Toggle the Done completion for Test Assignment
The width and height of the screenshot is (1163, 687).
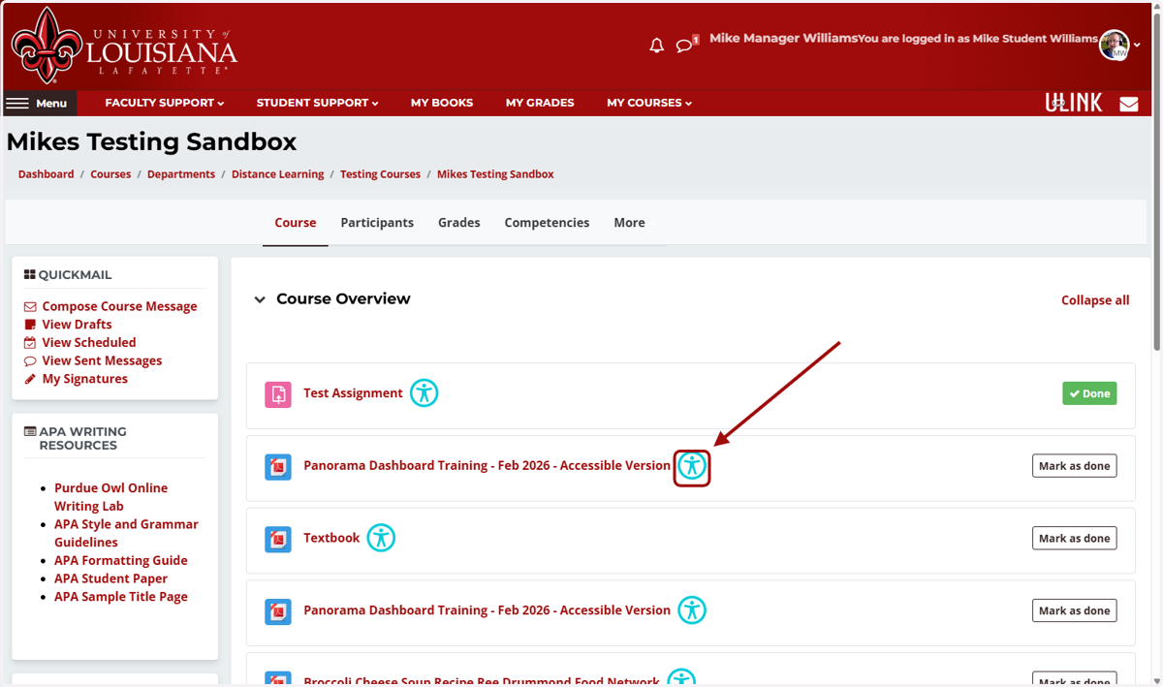tap(1089, 393)
